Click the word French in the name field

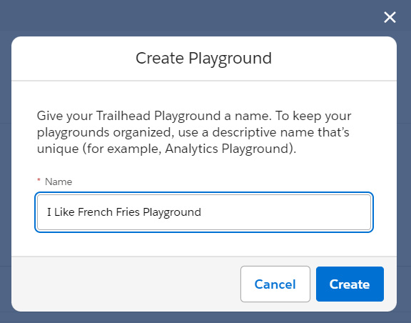coord(95,212)
